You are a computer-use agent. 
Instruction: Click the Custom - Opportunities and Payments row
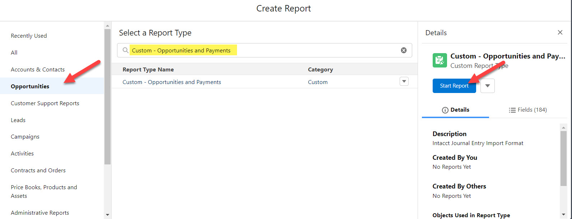tap(172, 82)
